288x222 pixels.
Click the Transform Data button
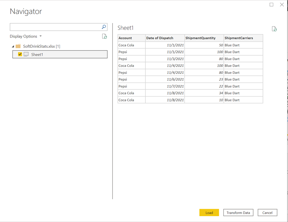[238, 212]
